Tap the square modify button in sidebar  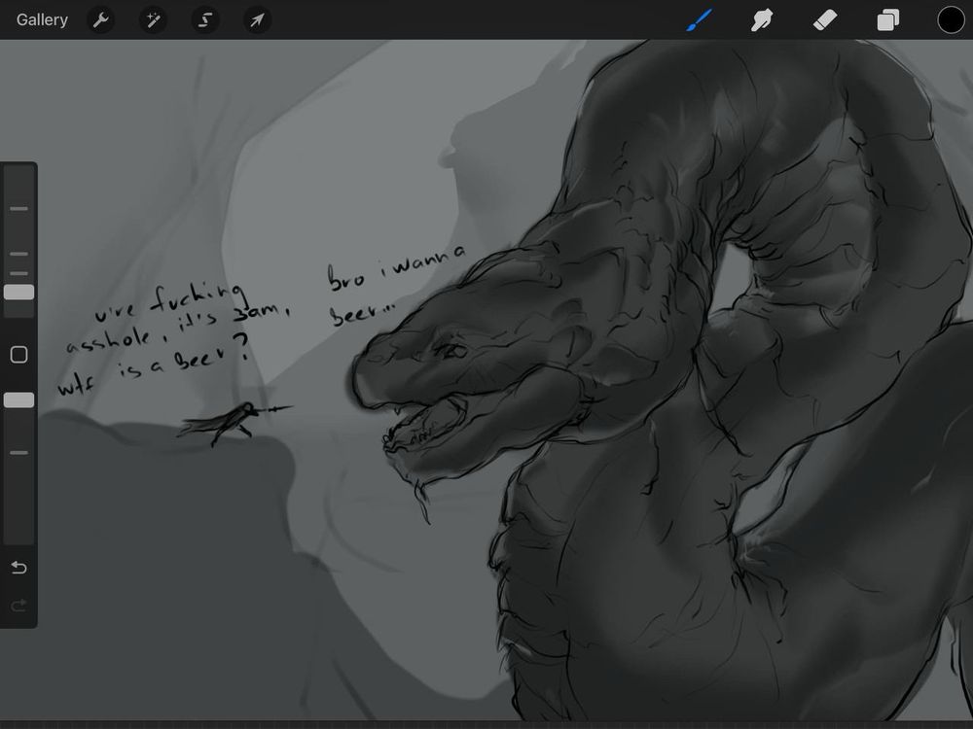click(x=19, y=355)
